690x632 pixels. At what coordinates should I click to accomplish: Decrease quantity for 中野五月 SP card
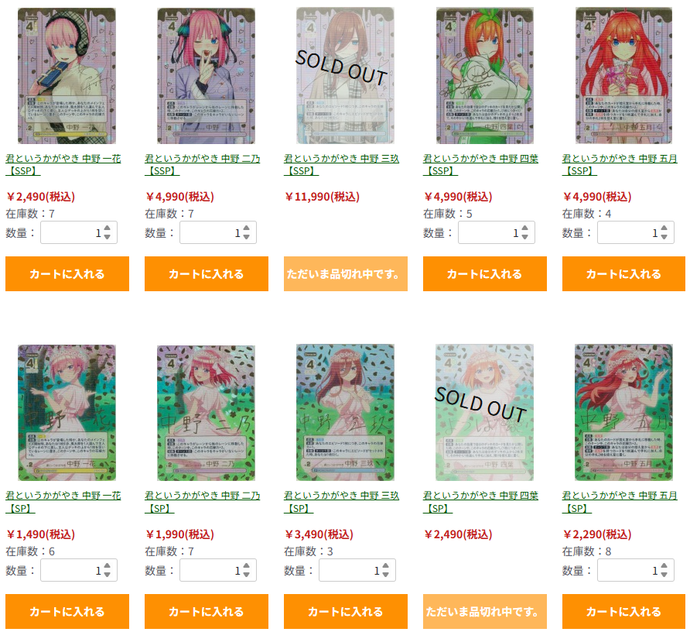pos(664,575)
